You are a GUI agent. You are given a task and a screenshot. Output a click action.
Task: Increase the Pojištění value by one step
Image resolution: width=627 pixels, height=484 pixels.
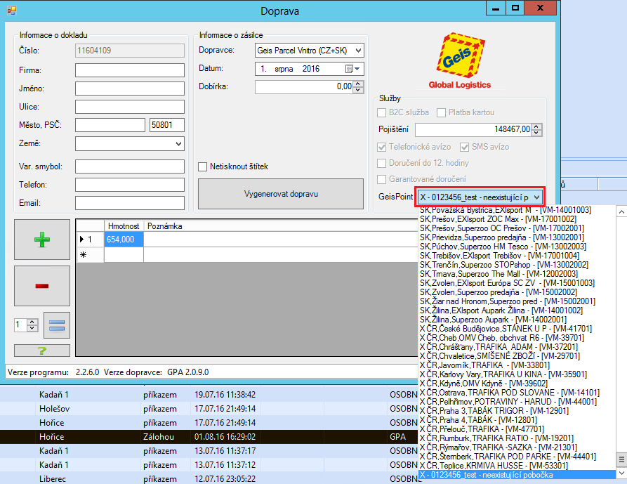tap(537, 127)
